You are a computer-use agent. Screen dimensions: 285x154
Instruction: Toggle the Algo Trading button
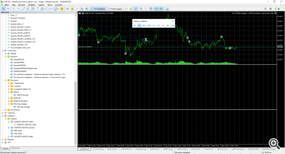98,9
